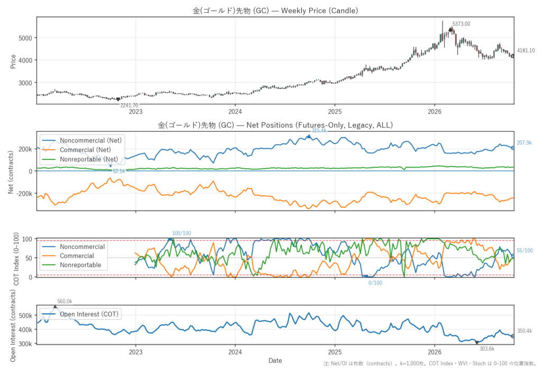Click the 50 tick on the COT Index axis

click(29, 258)
